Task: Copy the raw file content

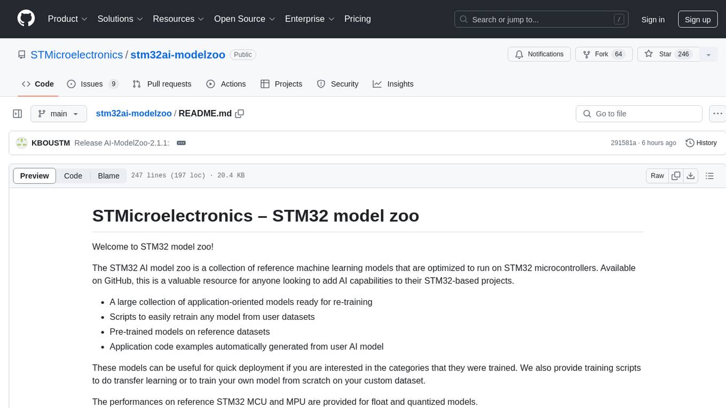Action: tap(676, 176)
